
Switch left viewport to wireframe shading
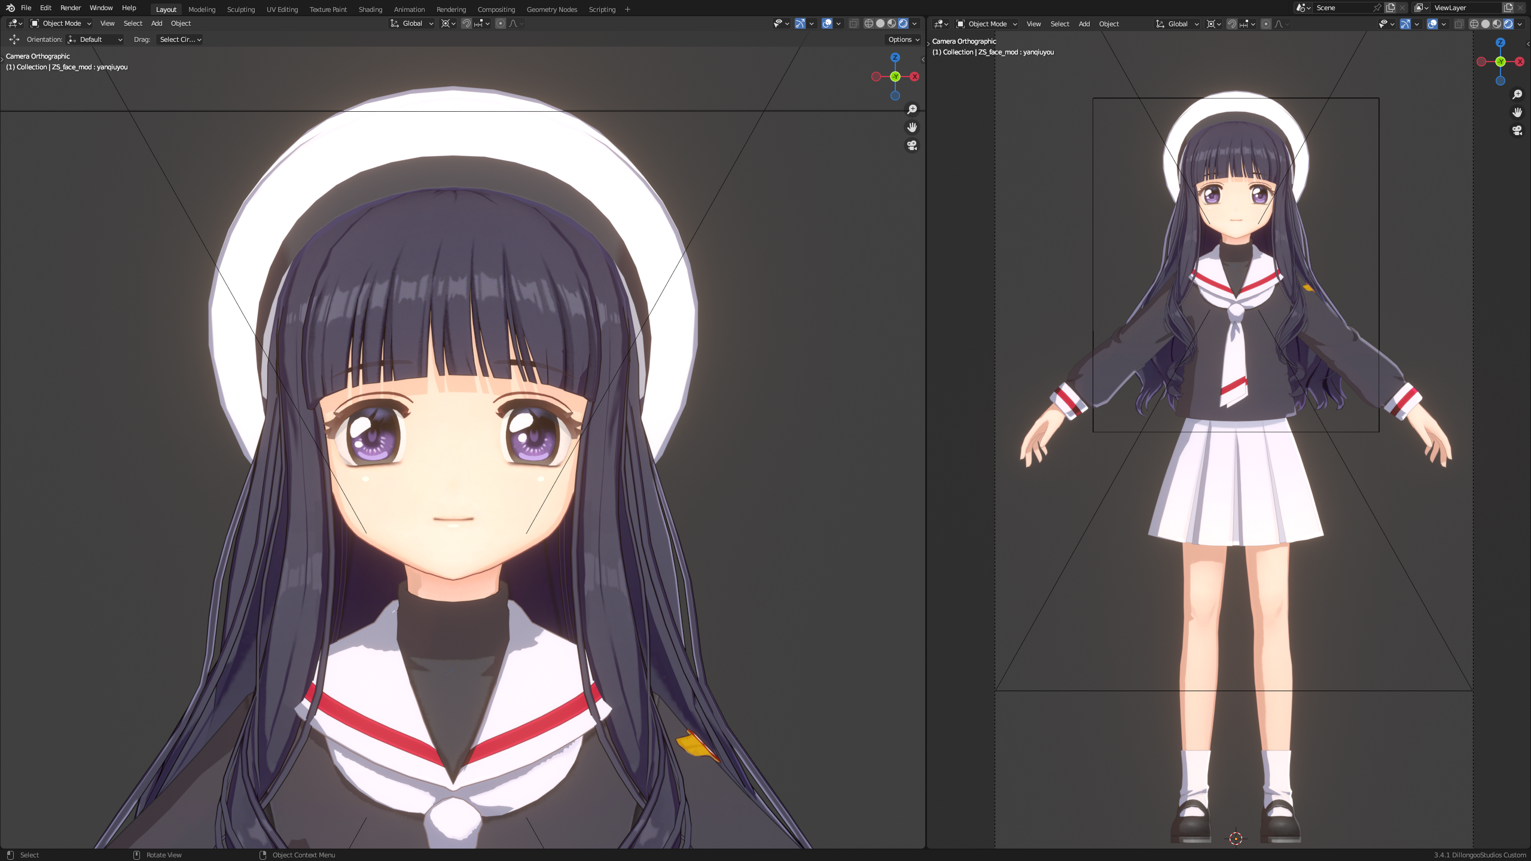coord(869,23)
